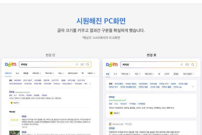Click related keyword 카카오 게임즈 in 변경 후

pyautogui.click(x=131, y=84)
